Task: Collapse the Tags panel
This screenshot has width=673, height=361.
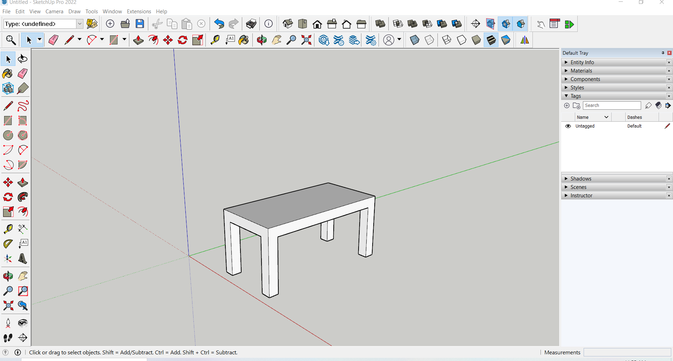Action: pos(566,96)
